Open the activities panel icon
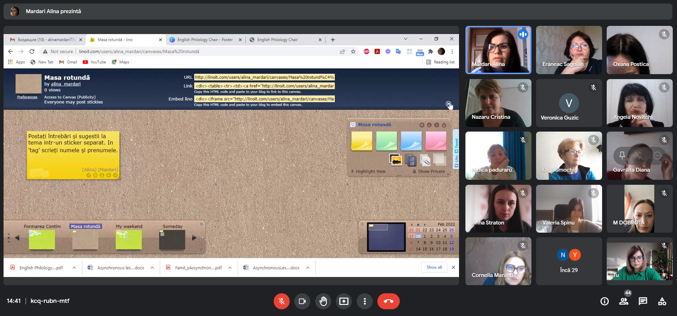The height and width of the screenshot is (316, 677). 662,301
